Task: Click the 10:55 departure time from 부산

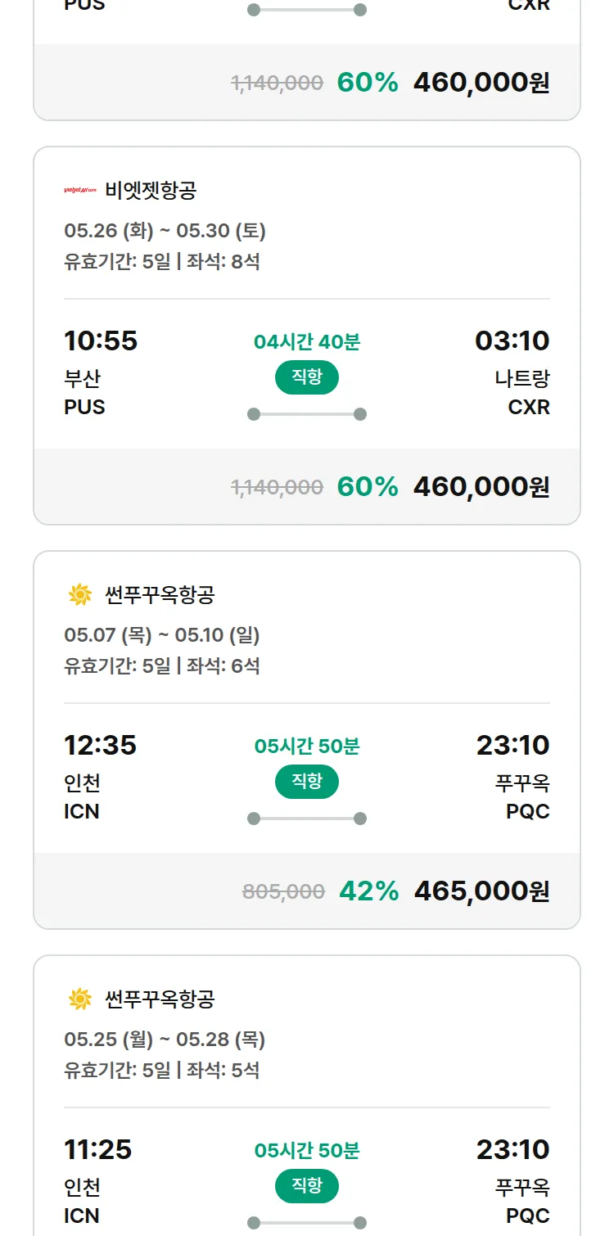Action: [101, 341]
